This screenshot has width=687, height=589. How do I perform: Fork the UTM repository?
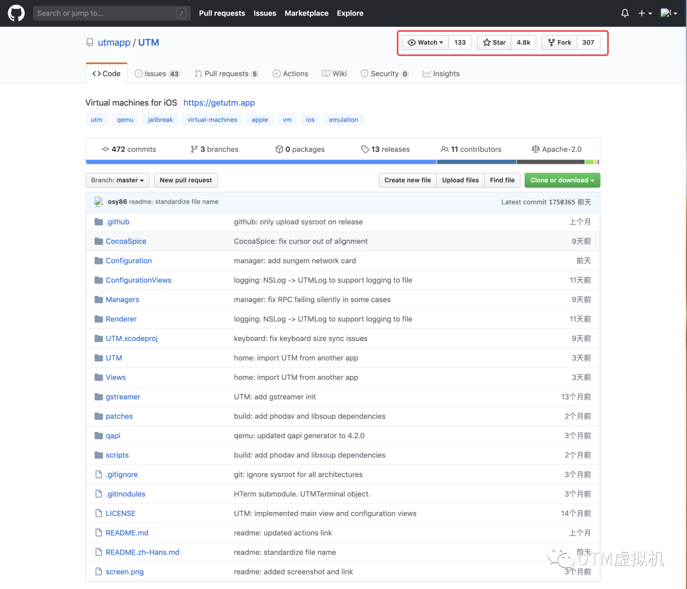(560, 43)
